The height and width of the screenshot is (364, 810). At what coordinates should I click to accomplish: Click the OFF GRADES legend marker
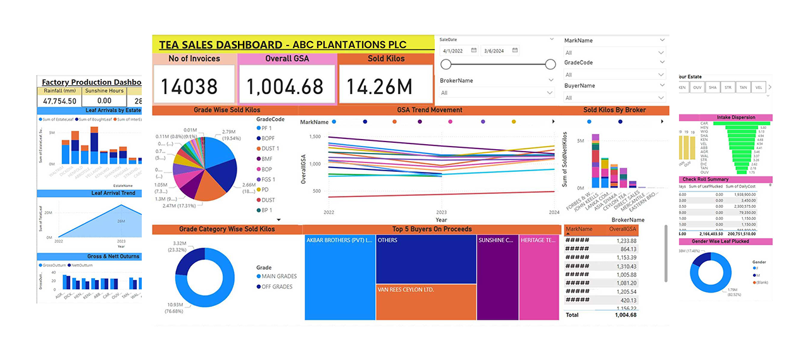point(258,287)
